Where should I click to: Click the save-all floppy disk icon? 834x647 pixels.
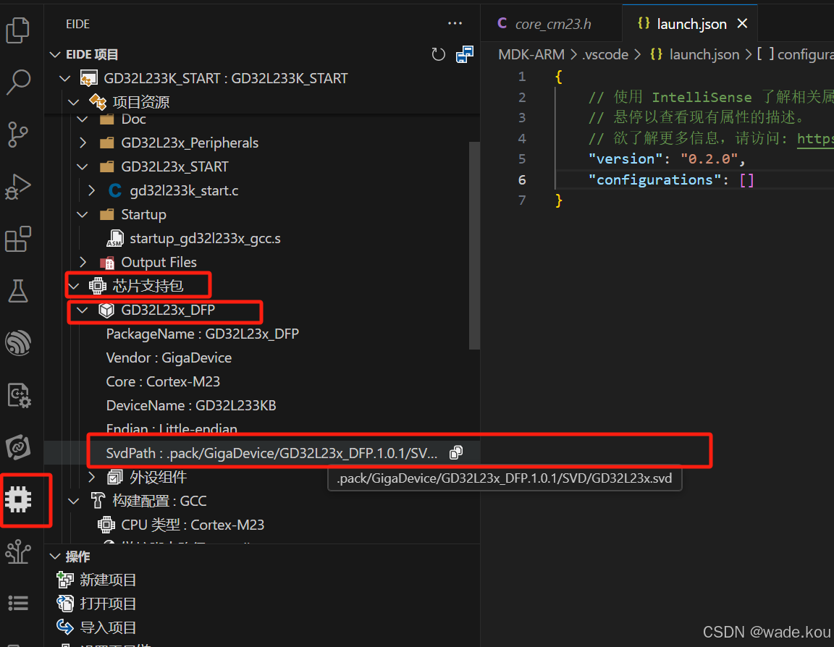[464, 54]
